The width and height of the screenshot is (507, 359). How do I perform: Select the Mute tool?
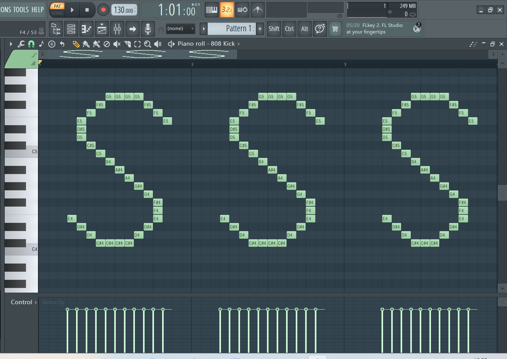click(x=117, y=44)
